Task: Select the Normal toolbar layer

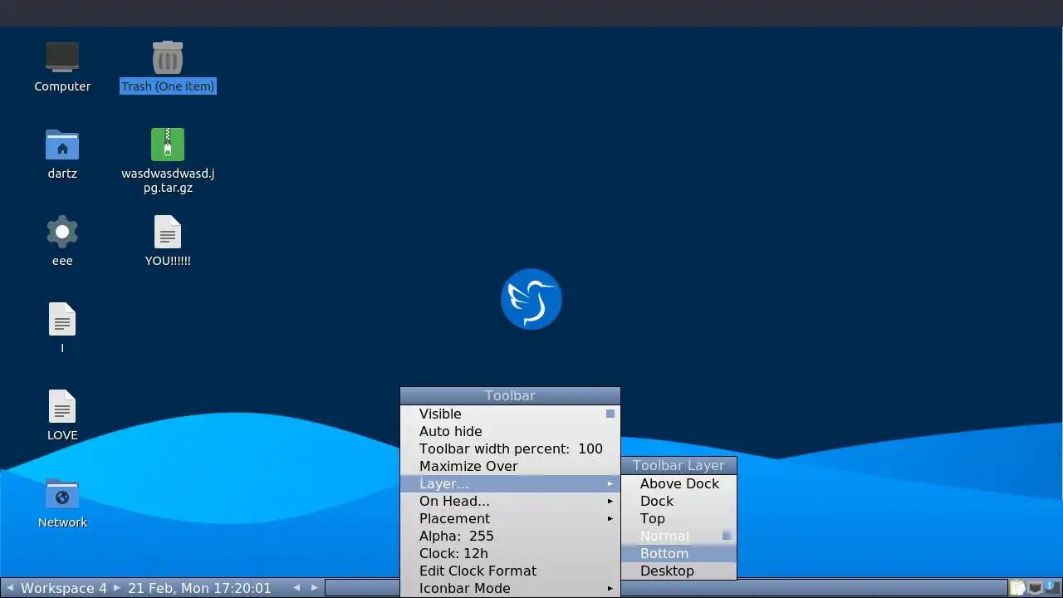Action: pos(678,536)
